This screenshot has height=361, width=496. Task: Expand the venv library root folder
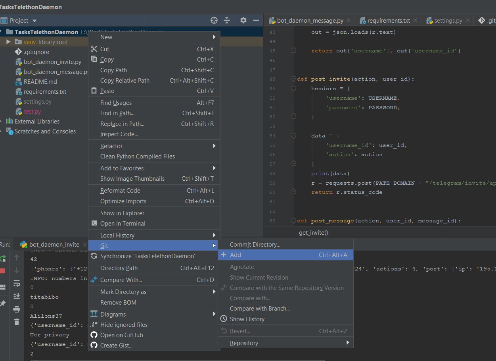point(8,42)
